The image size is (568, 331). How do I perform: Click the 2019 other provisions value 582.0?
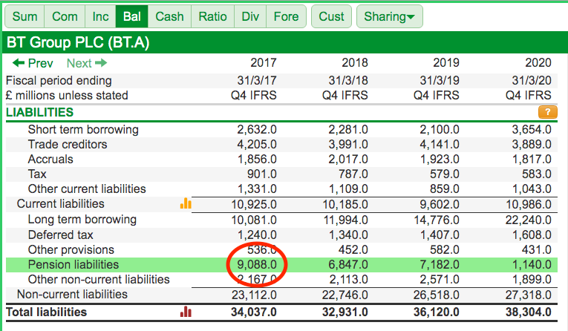pos(445,250)
